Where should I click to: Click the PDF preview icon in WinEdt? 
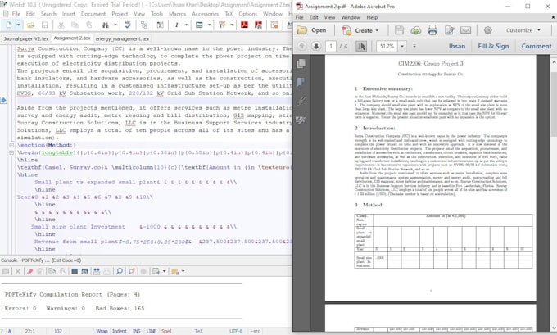pyautogui.click(x=244, y=25)
